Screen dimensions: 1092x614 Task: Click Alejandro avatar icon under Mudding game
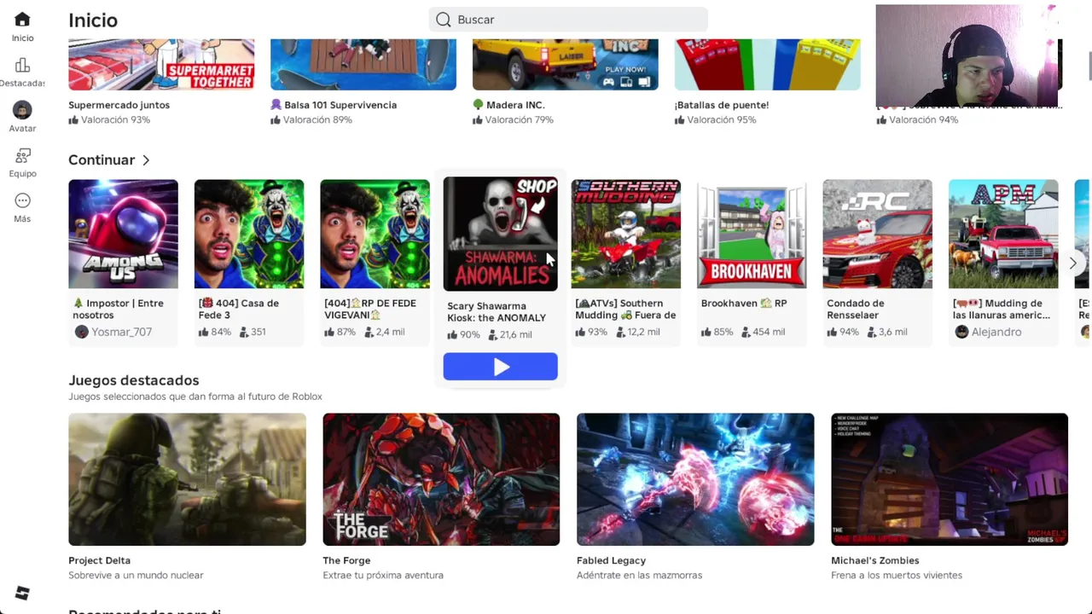tap(961, 332)
